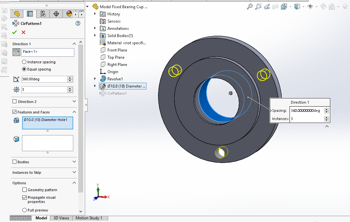Select Revolve1 in the feature tree

coord(115,79)
